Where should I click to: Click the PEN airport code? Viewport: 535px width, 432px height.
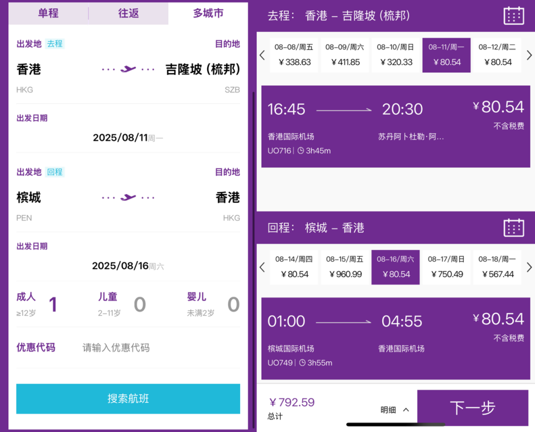24,218
